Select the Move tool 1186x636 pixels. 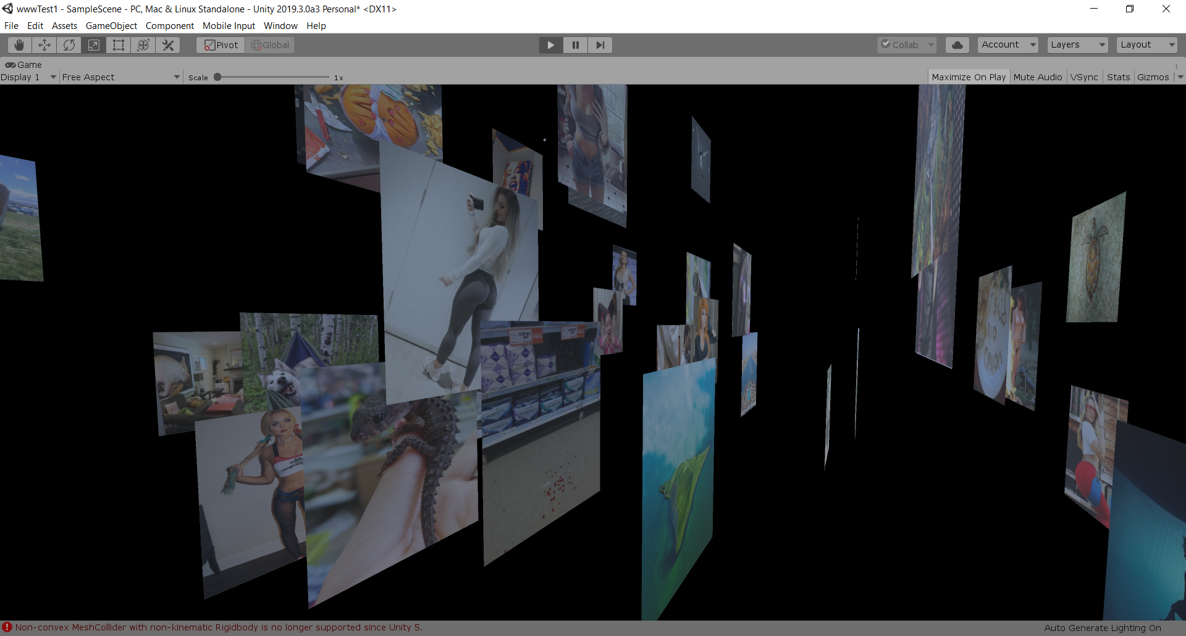44,45
